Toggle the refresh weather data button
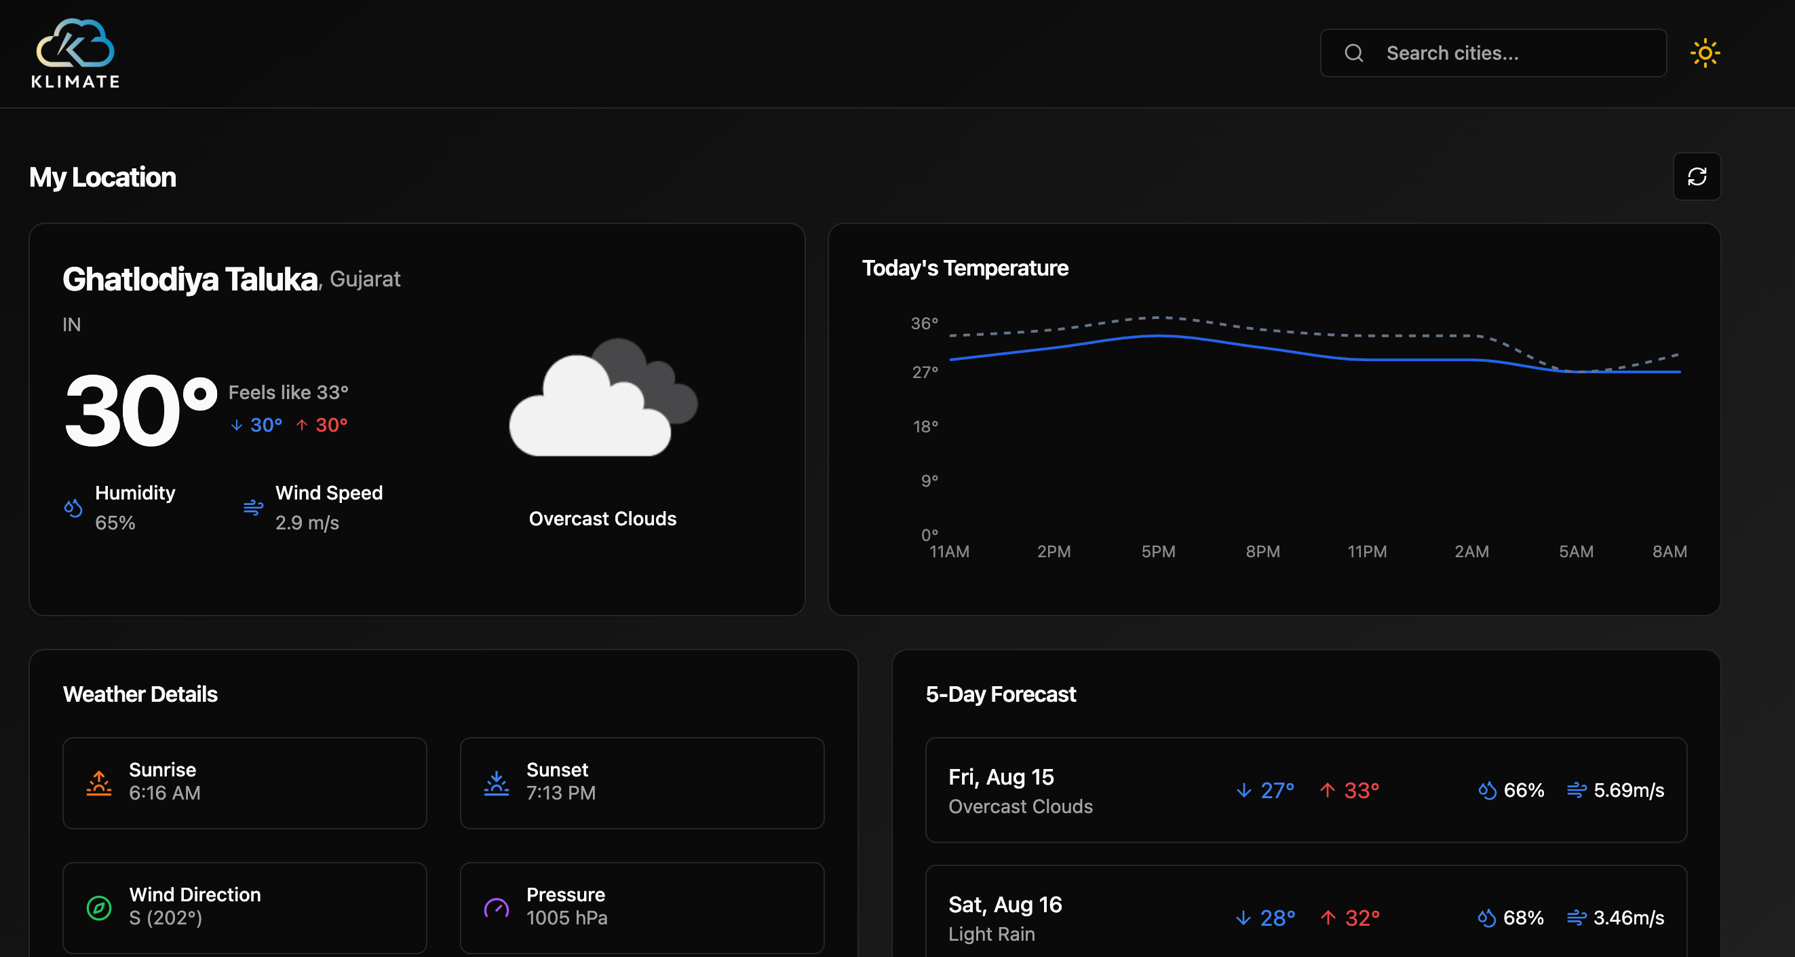1795x957 pixels. (x=1697, y=176)
